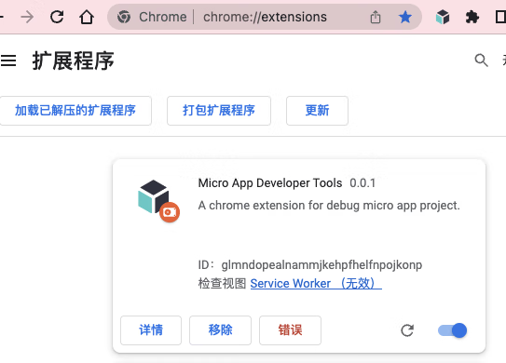Reload the Micro App Developer Tools extension
This screenshot has height=363, width=506.
(407, 330)
